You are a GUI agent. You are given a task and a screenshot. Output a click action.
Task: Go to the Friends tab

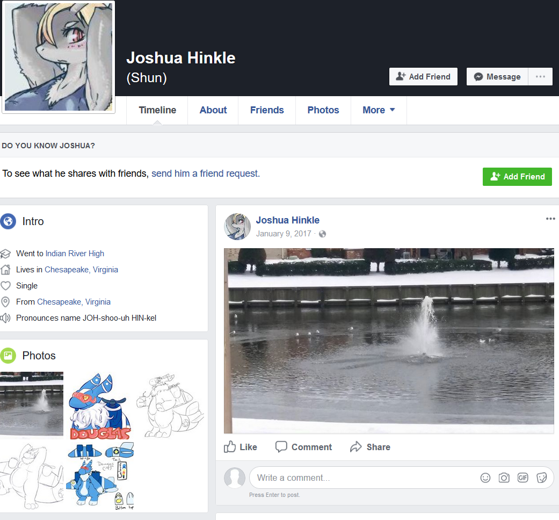point(267,110)
